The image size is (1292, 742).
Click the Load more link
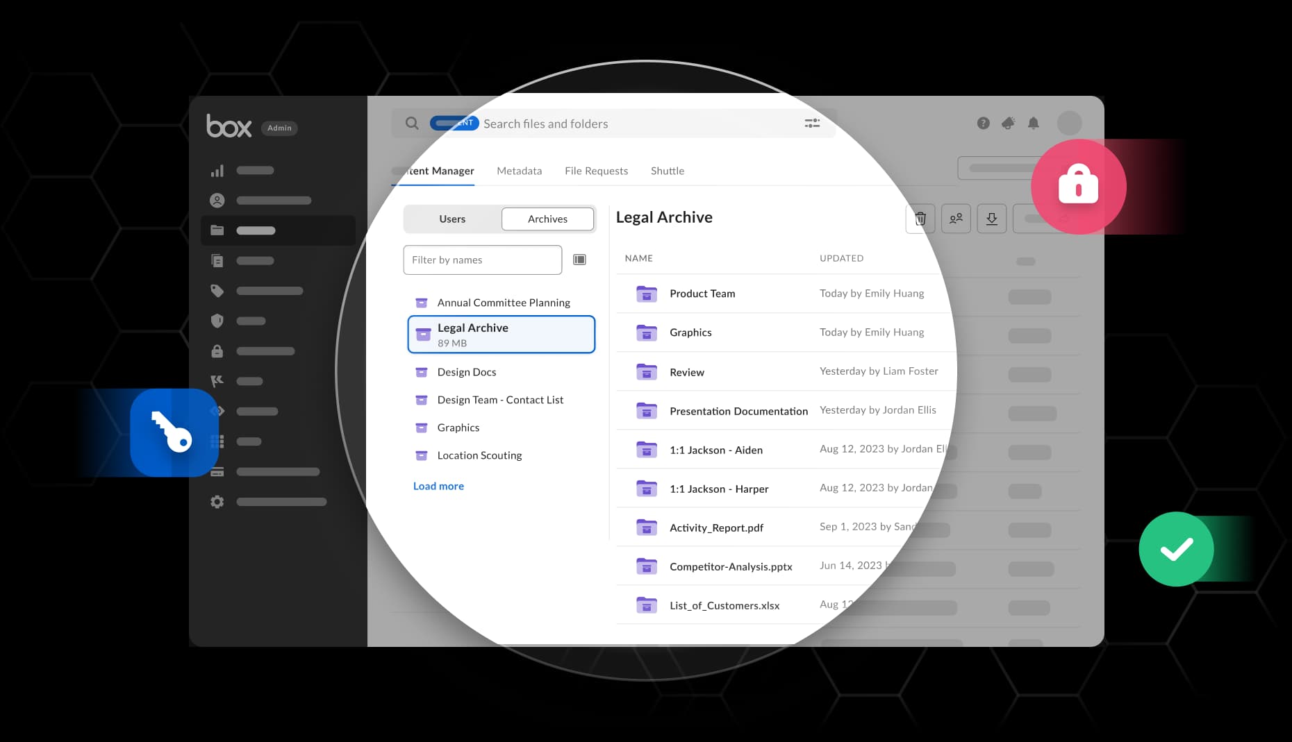point(438,486)
